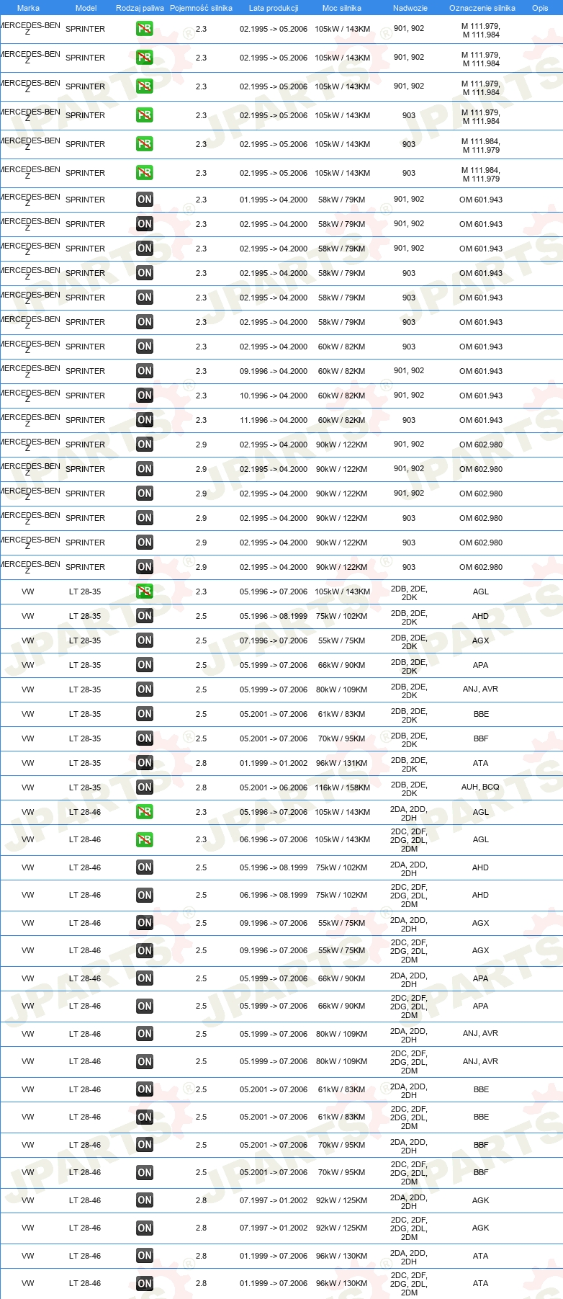
Task: Click the 'Rodzaj paliwa' column header
Action: (x=140, y=8)
